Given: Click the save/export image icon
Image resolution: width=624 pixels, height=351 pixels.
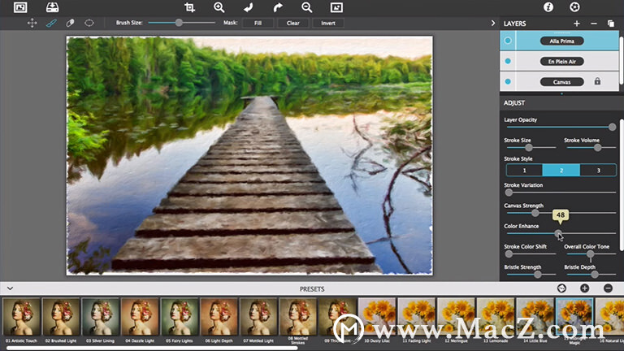Looking at the screenshot, I should tap(52, 7).
